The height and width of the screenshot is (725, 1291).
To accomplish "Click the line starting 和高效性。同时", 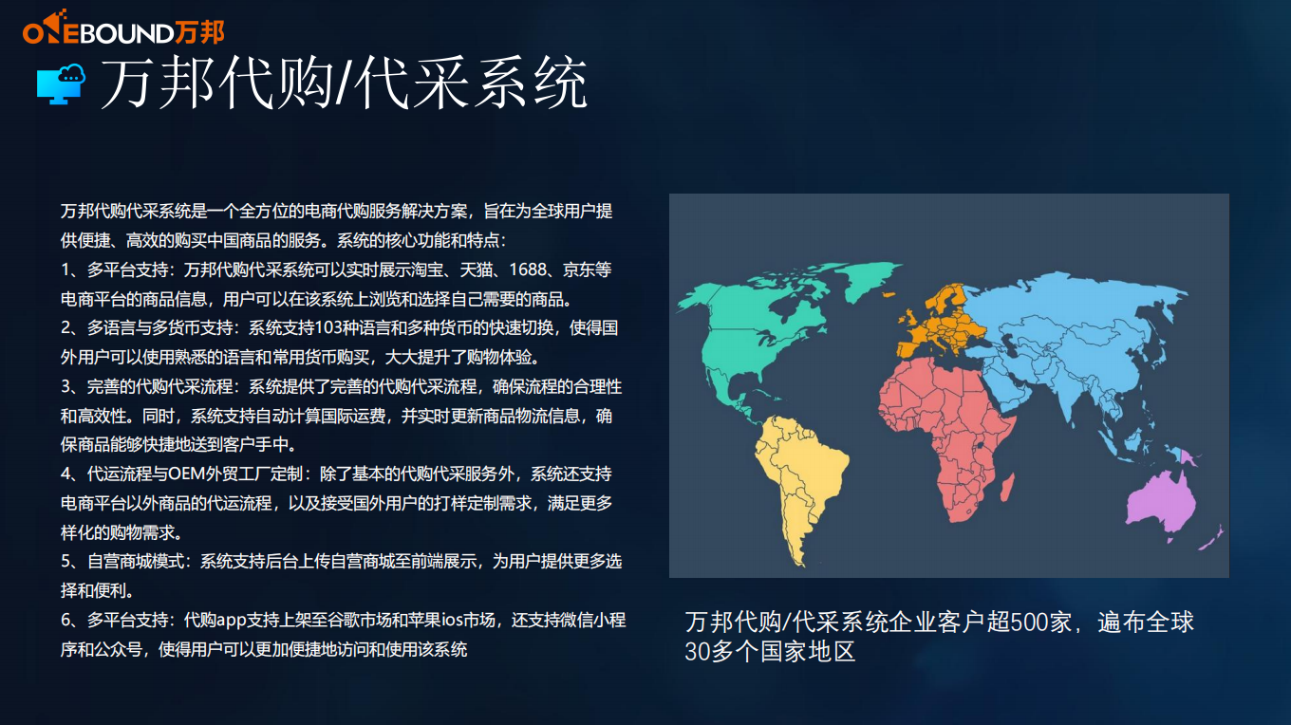I will point(336,416).
